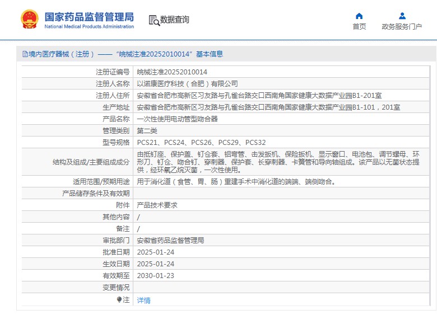437x315 pixels.
Task: Select 第二类 management category value
Action: [147, 130]
